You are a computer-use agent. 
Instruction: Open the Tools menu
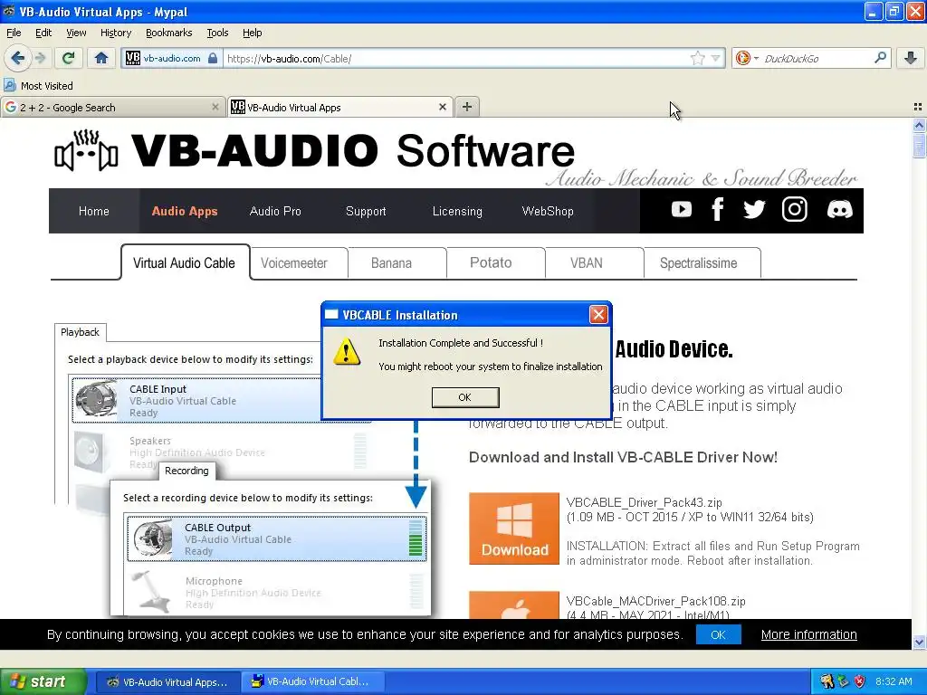pos(217,33)
